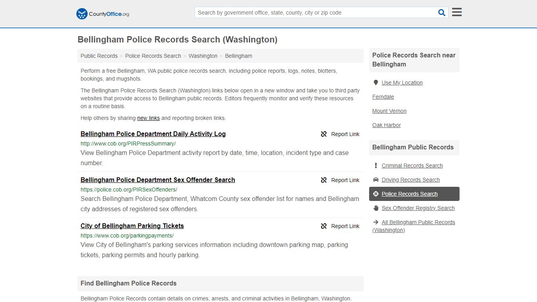Open Oak Harbor police records
537x302 pixels.
[x=386, y=125]
